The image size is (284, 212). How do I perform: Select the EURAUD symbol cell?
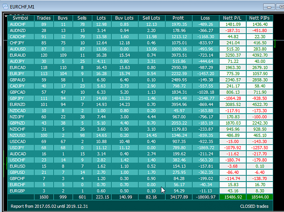click(x=20, y=55)
